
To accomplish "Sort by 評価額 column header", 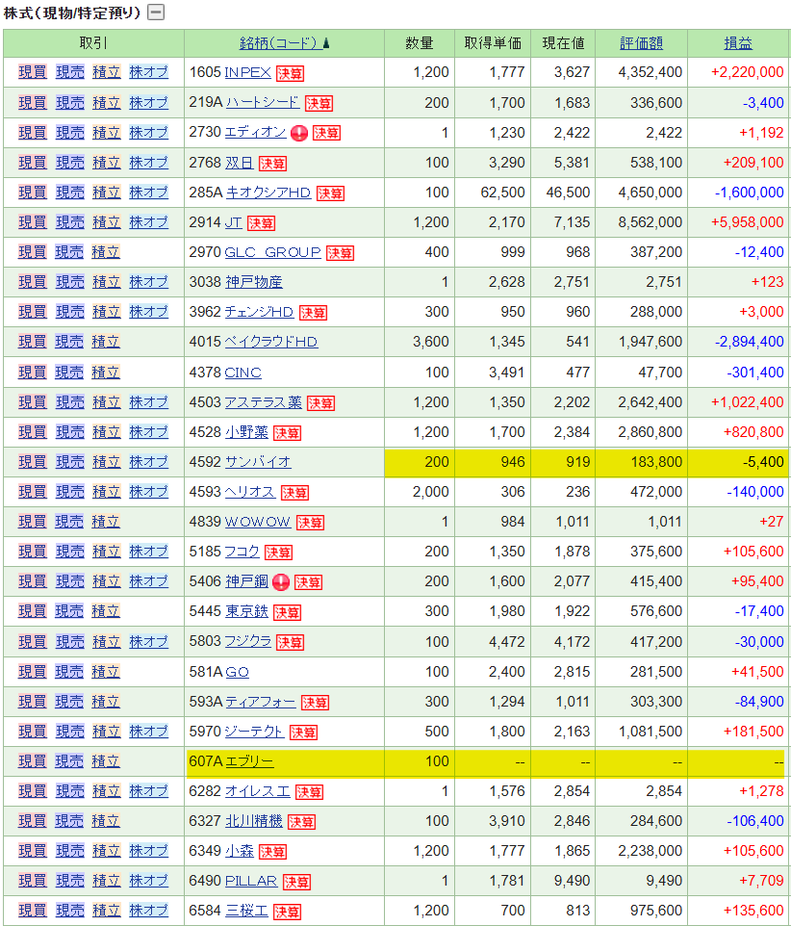I will pyautogui.click(x=641, y=43).
